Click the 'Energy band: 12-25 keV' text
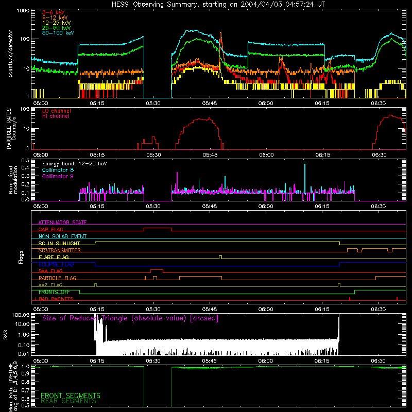This screenshot has width=412, height=412. pyautogui.click(x=75, y=164)
